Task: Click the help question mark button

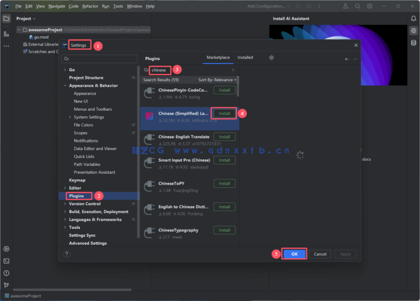Action: (67, 254)
